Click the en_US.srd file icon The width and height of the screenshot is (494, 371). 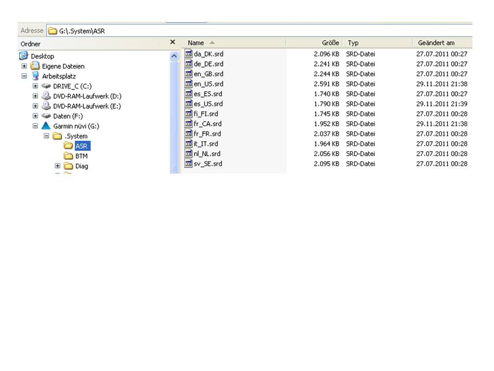tap(188, 83)
